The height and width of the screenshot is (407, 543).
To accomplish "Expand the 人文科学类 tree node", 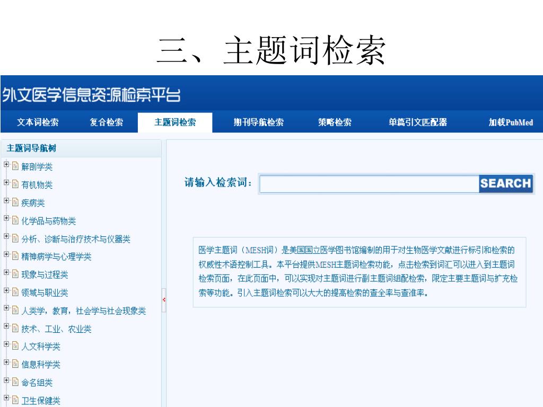I will (6, 344).
